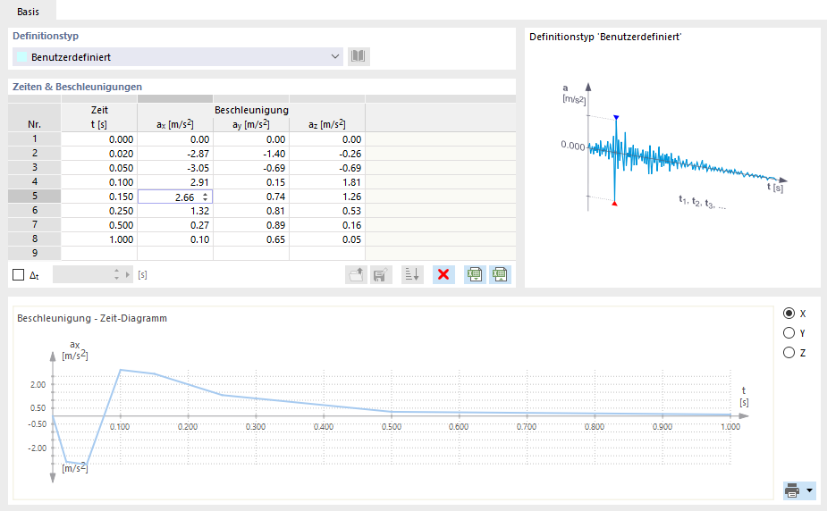Click the spinner arrows in the 2.66 cell
Screen dimensions: 827x511
(x=205, y=197)
